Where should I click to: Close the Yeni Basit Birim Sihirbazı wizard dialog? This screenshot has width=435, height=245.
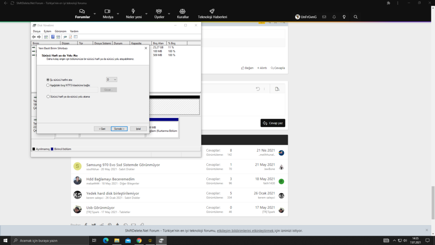(146, 48)
